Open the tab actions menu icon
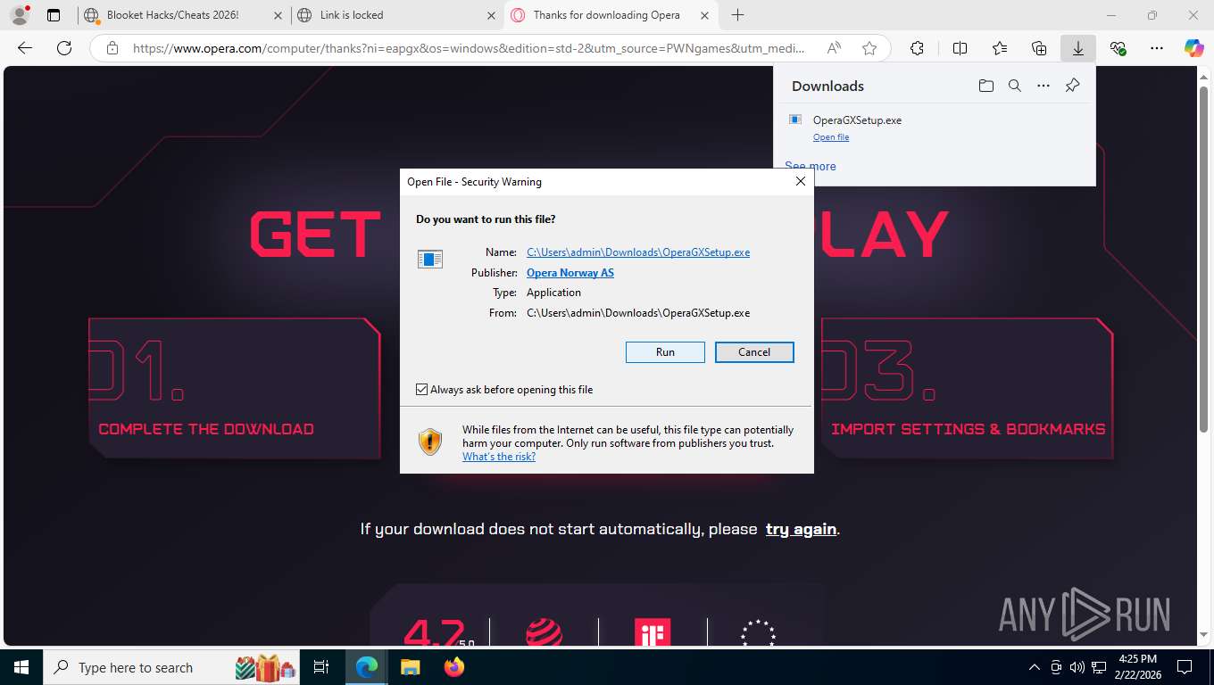Image resolution: width=1214 pixels, height=685 pixels. [x=54, y=15]
